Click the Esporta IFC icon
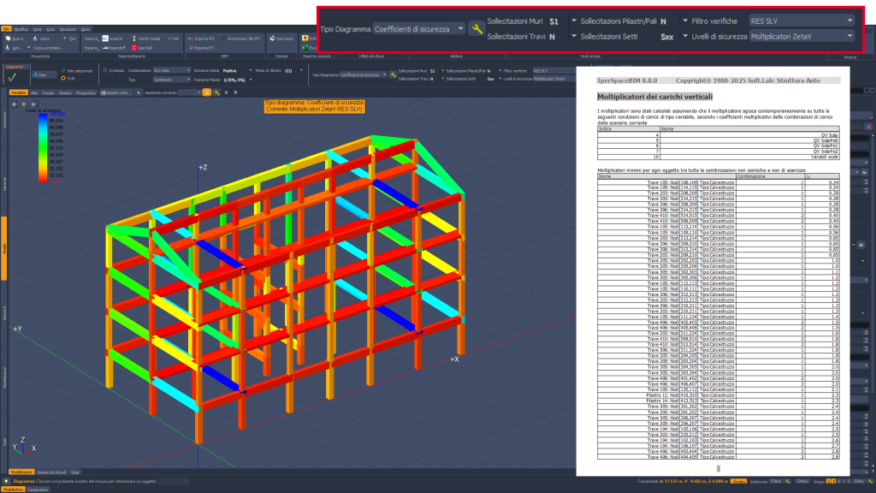The width and height of the screenshot is (876, 493). (x=191, y=48)
